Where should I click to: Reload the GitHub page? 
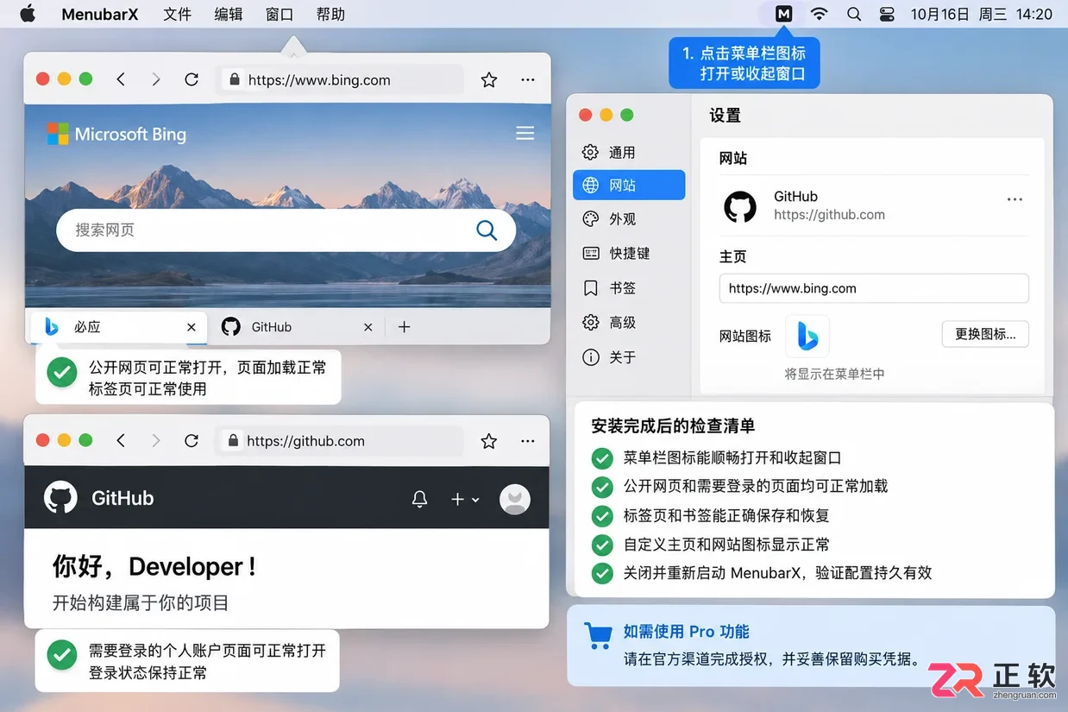coord(192,440)
